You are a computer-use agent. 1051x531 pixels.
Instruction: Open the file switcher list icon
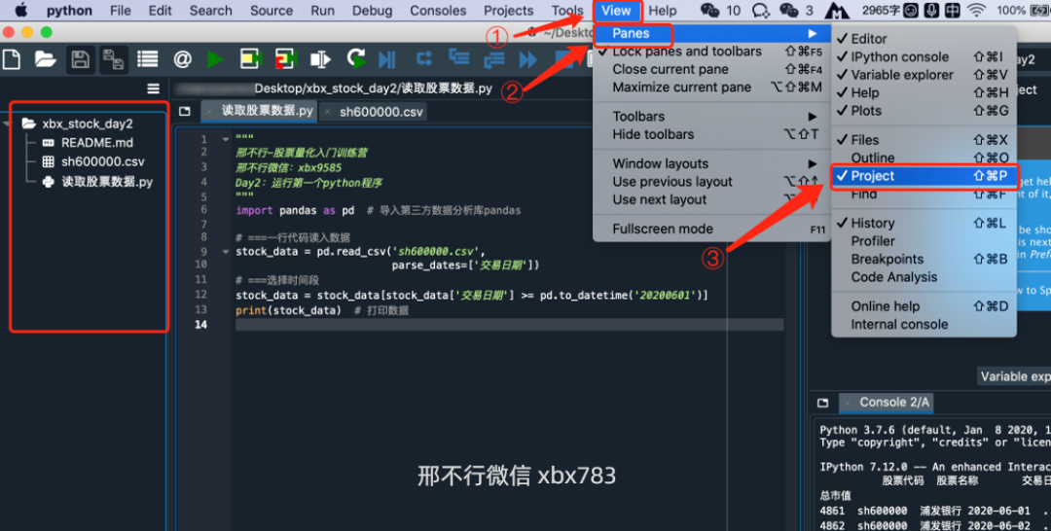(x=148, y=59)
